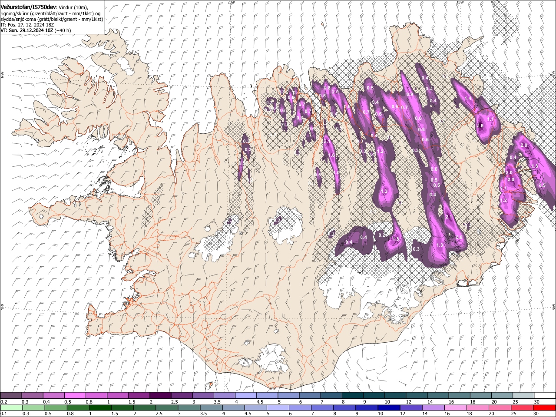The width and height of the screenshot is (556, 417).
Task: Select rain legend swatch between 0.3 and 0.5
Action: pos(33,407)
